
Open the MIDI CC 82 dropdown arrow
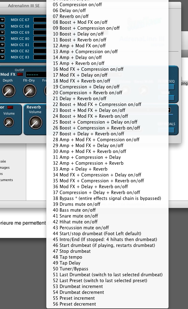pos(2,51)
